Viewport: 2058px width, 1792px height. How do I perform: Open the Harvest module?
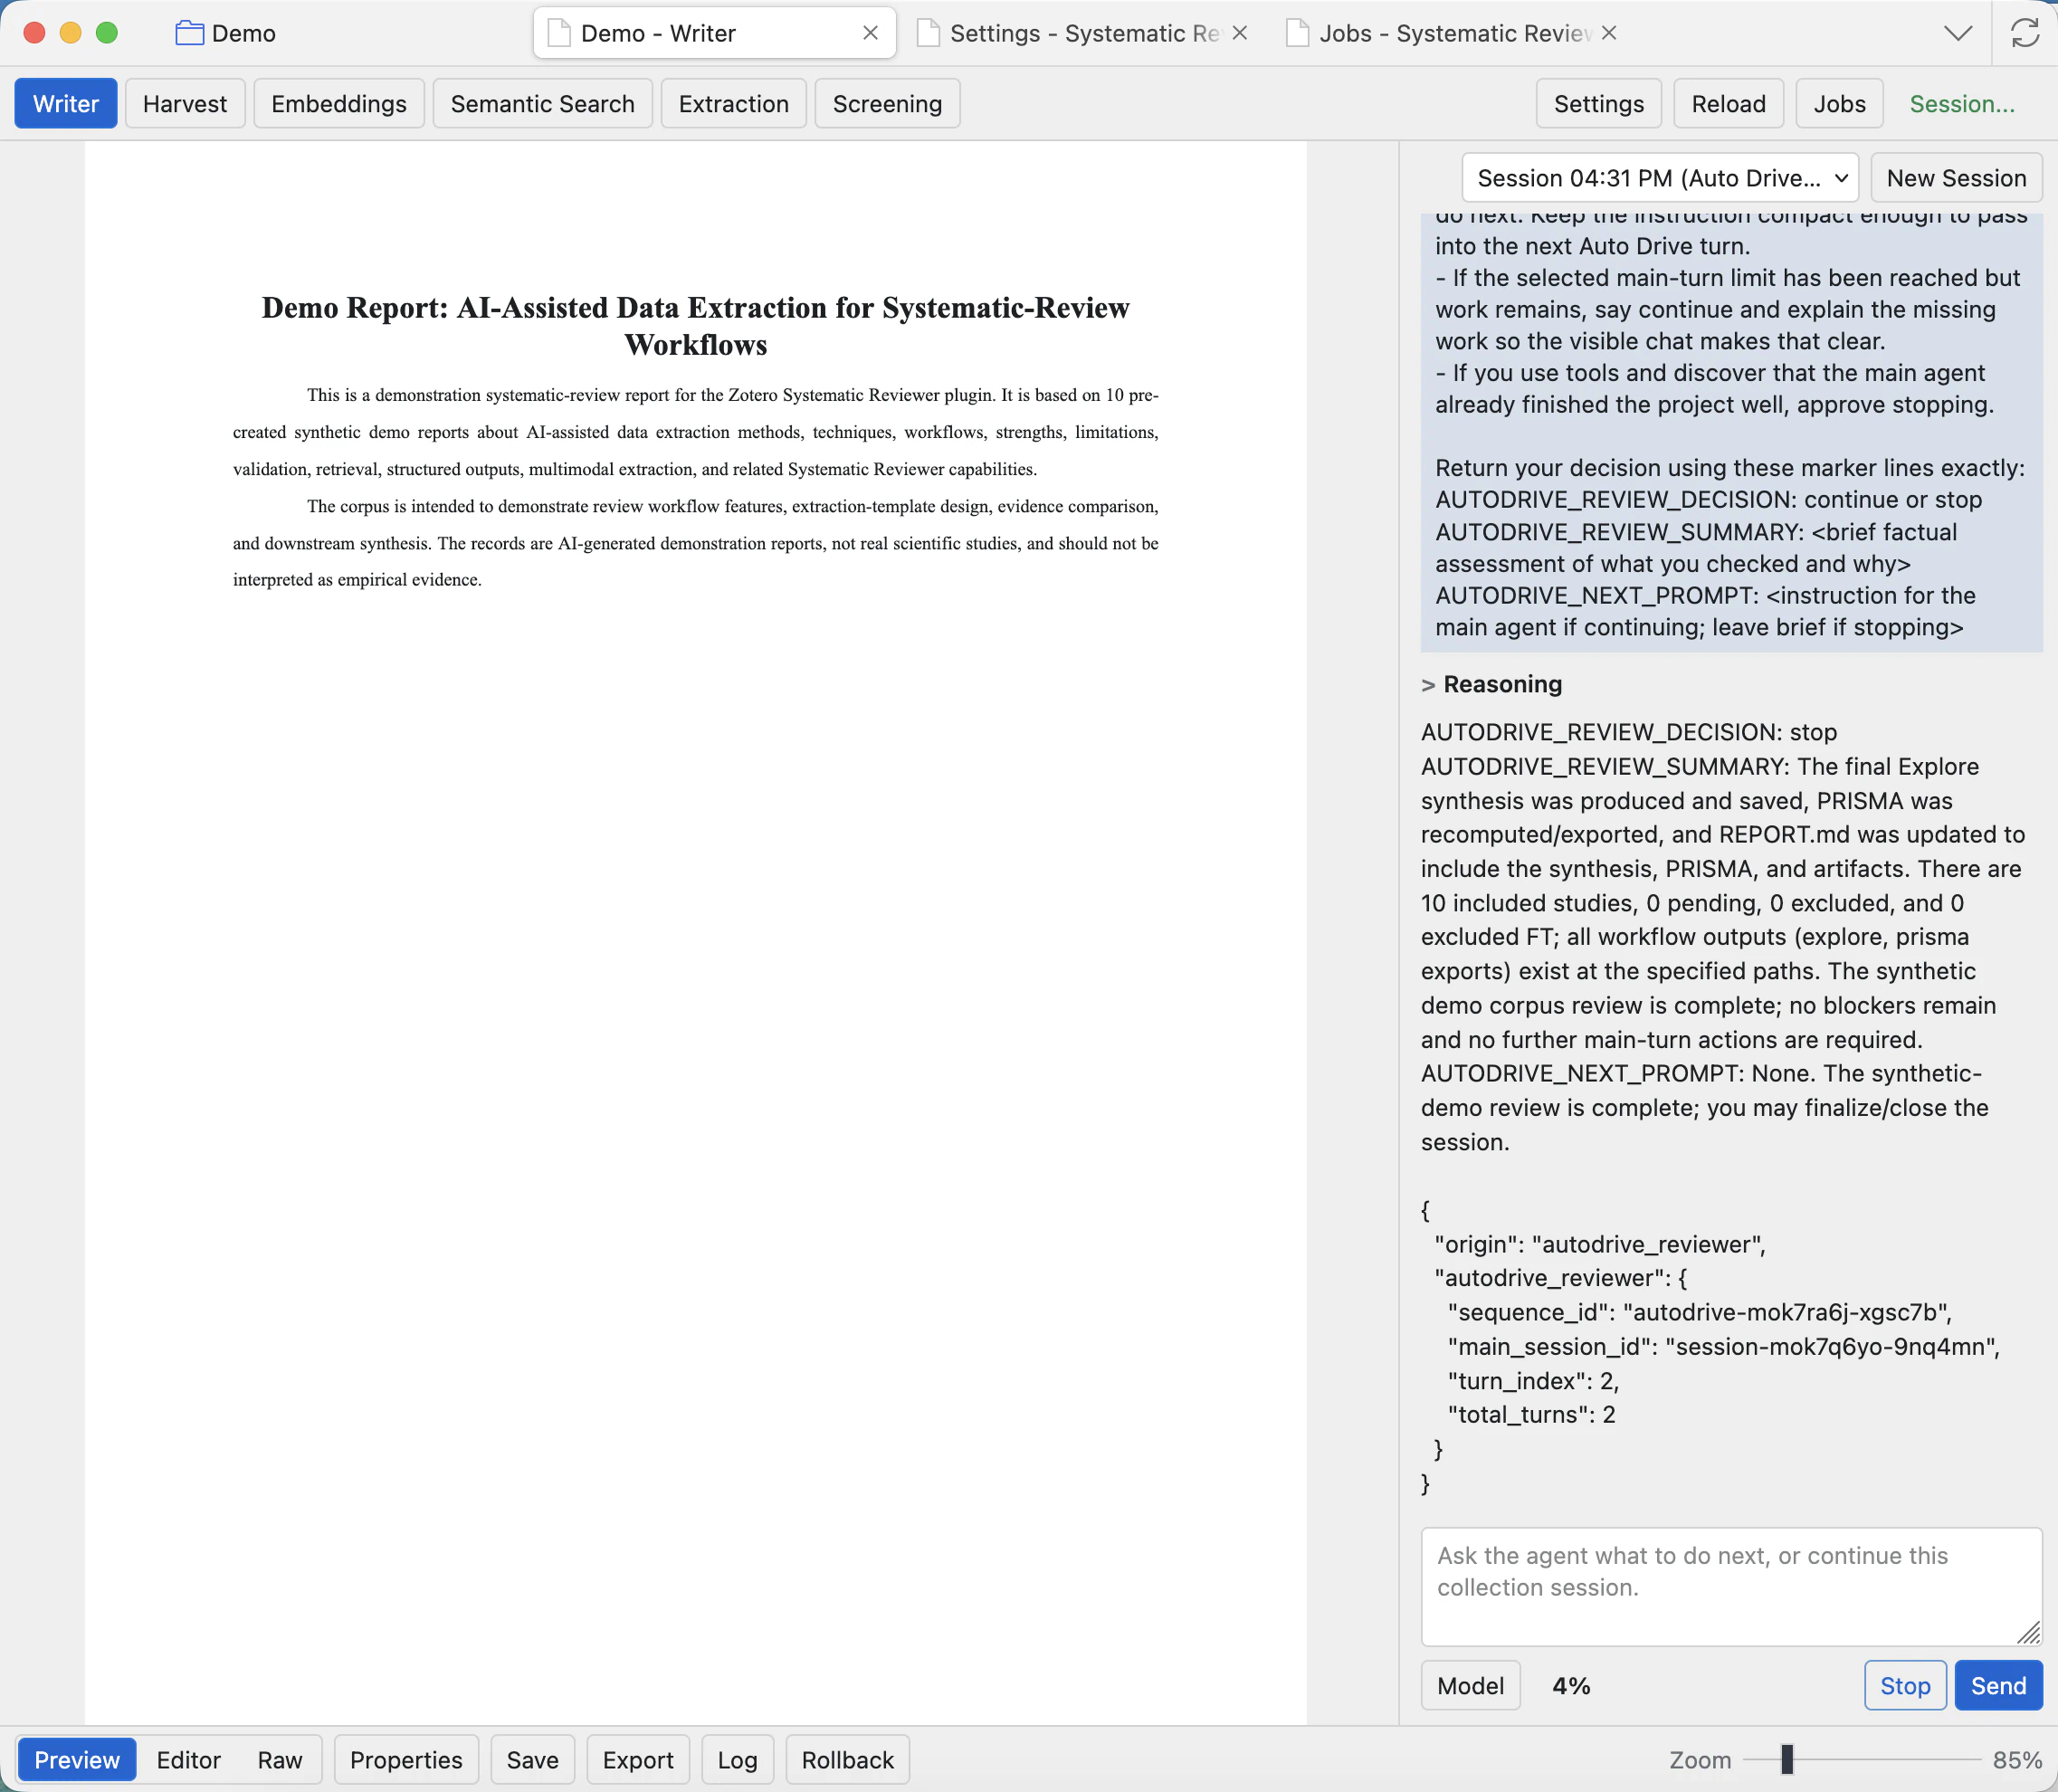coord(185,103)
